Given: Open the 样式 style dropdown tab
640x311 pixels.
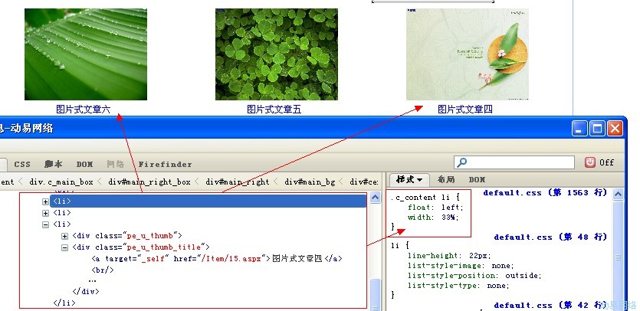Looking at the screenshot, I should tap(410, 179).
